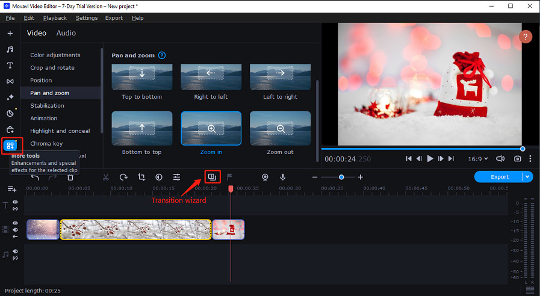Image resolution: width=540 pixels, height=296 pixels.
Task: Toggle title track visibility eye
Action: (15, 202)
